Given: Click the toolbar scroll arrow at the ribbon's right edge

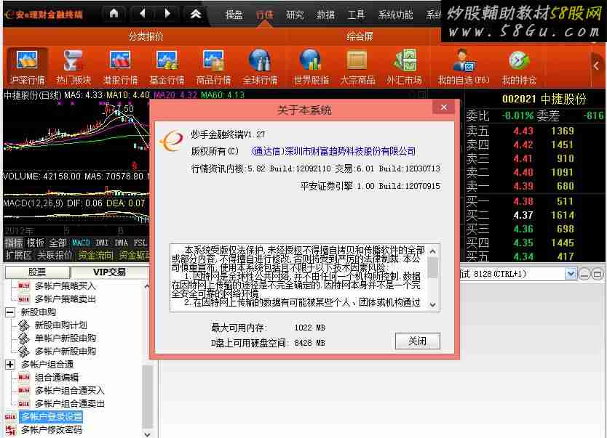Looking at the screenshot, I should 596,65.
